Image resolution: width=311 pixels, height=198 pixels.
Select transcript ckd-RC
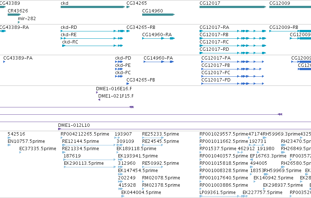tap(92, 46)
